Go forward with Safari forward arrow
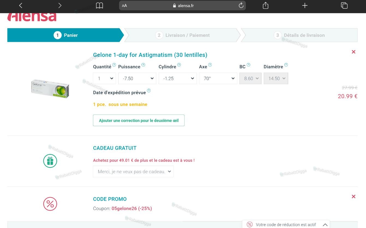The image size is (366, 228). (x=60, y=5)
